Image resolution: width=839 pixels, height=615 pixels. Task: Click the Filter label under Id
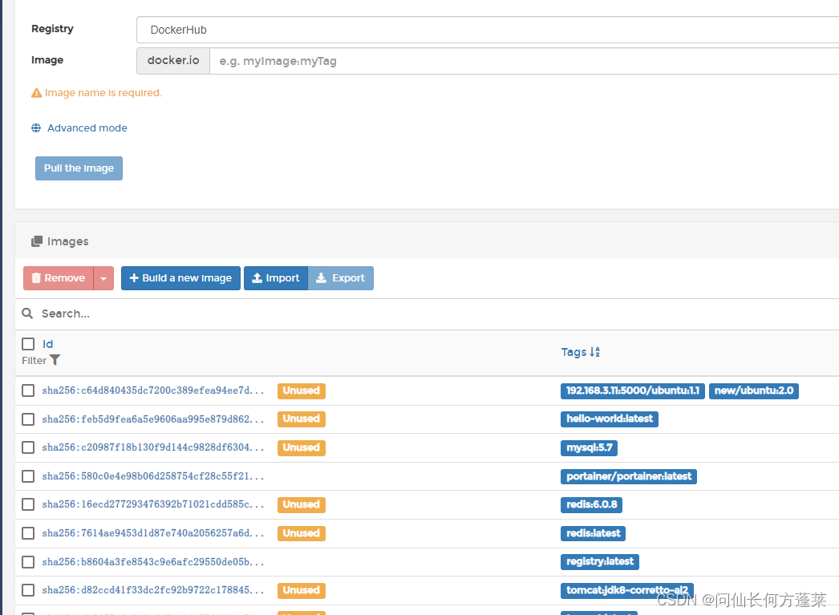click(x=34, y=361)
